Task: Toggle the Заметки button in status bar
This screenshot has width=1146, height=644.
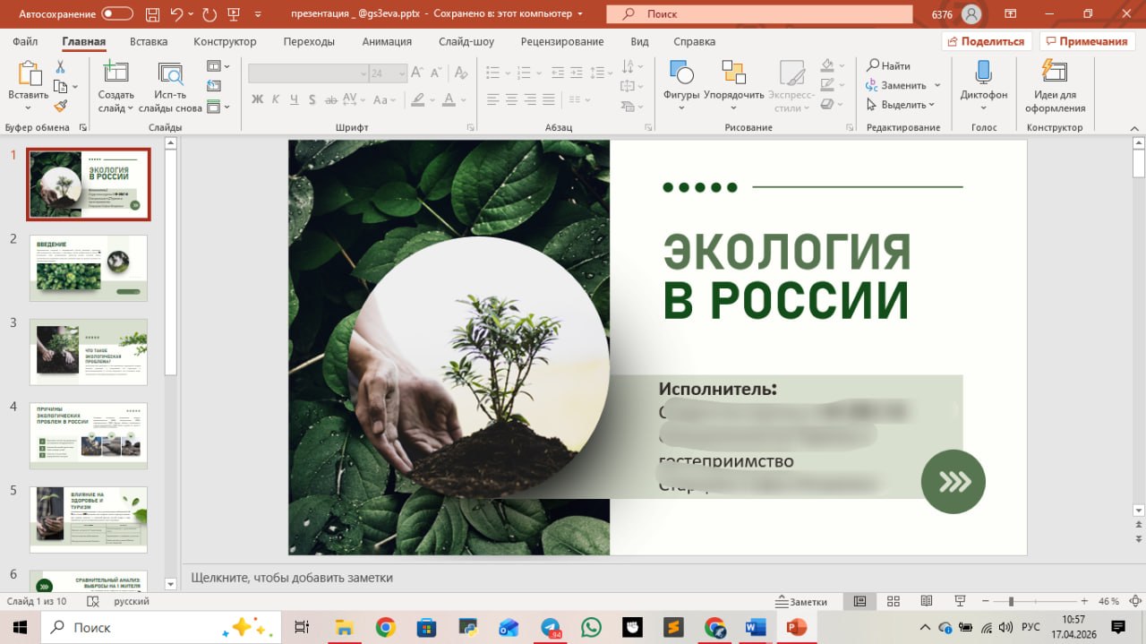Action: (x=802, y=601)
